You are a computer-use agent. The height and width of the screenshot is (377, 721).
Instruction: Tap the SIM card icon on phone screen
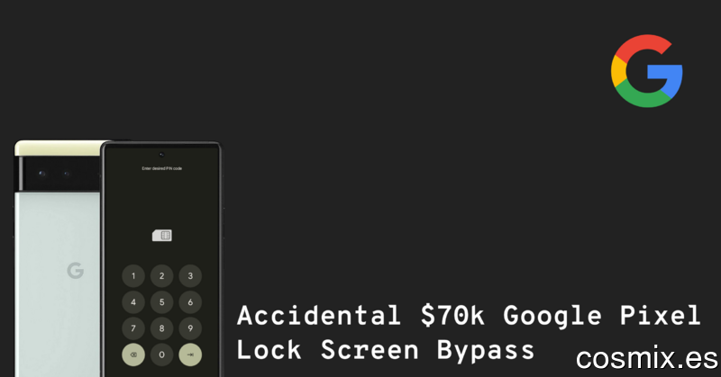162,236
